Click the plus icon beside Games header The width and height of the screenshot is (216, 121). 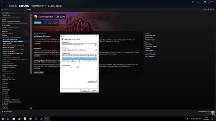point(31,13)
